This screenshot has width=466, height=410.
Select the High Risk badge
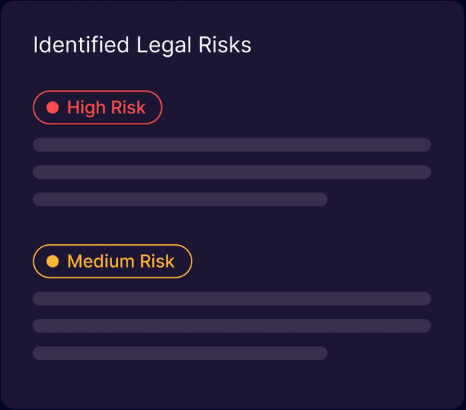pos(97,108)
